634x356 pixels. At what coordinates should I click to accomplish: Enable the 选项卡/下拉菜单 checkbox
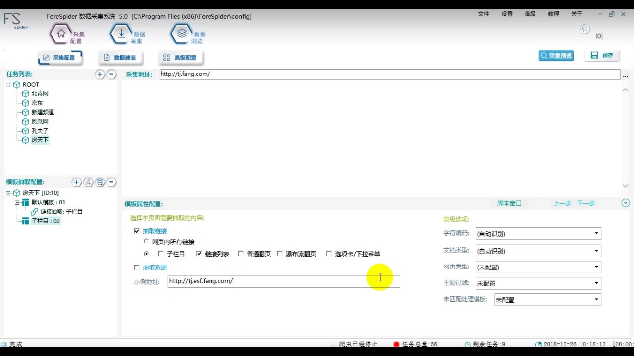click(x=329, y=254)
